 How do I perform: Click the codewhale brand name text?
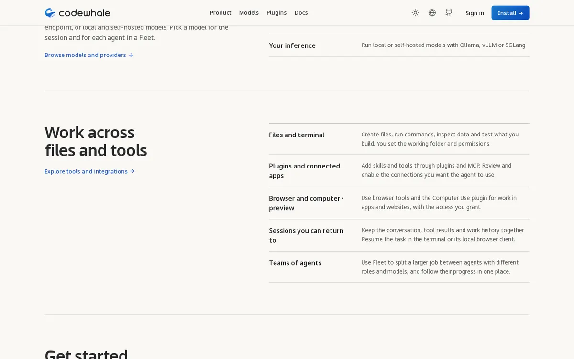(84, 13)
